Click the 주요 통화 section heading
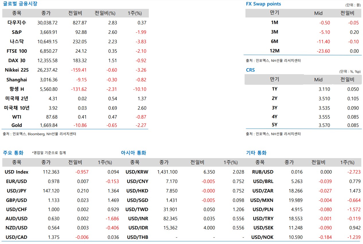The image size is (363, 244). tap(13, 153)
